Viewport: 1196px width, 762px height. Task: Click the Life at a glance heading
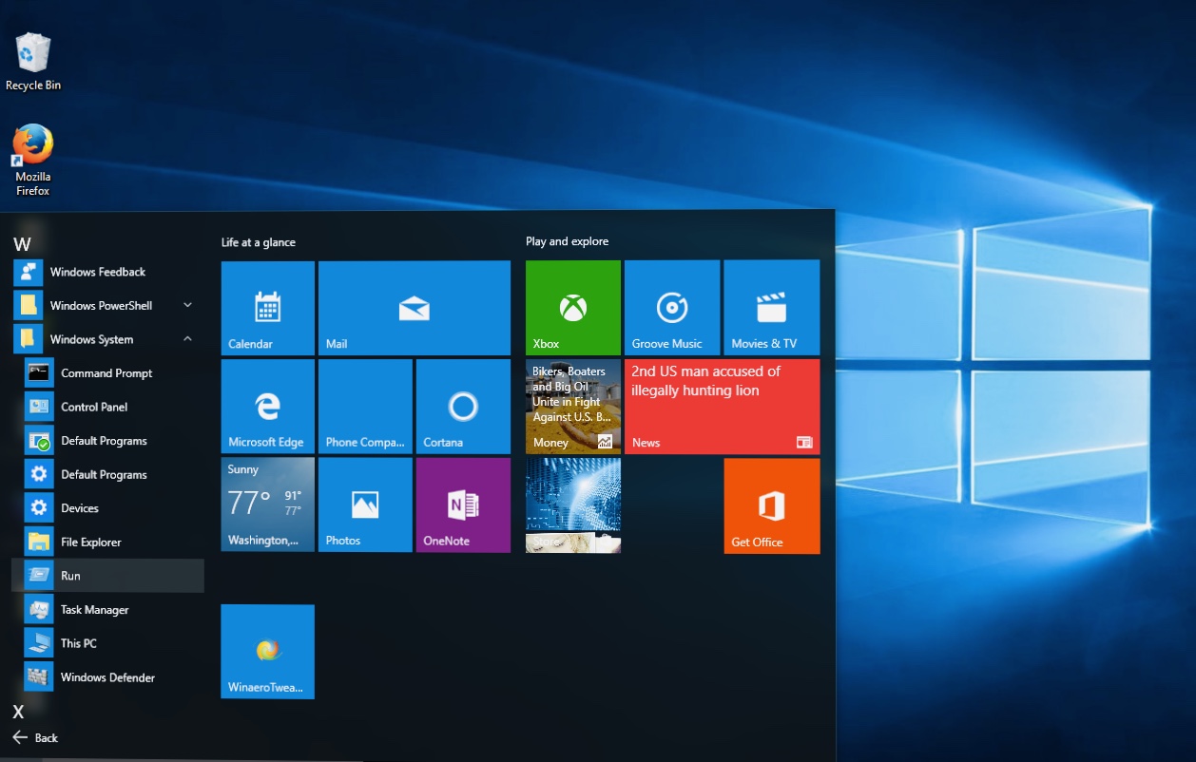click(x=259, y=242)
